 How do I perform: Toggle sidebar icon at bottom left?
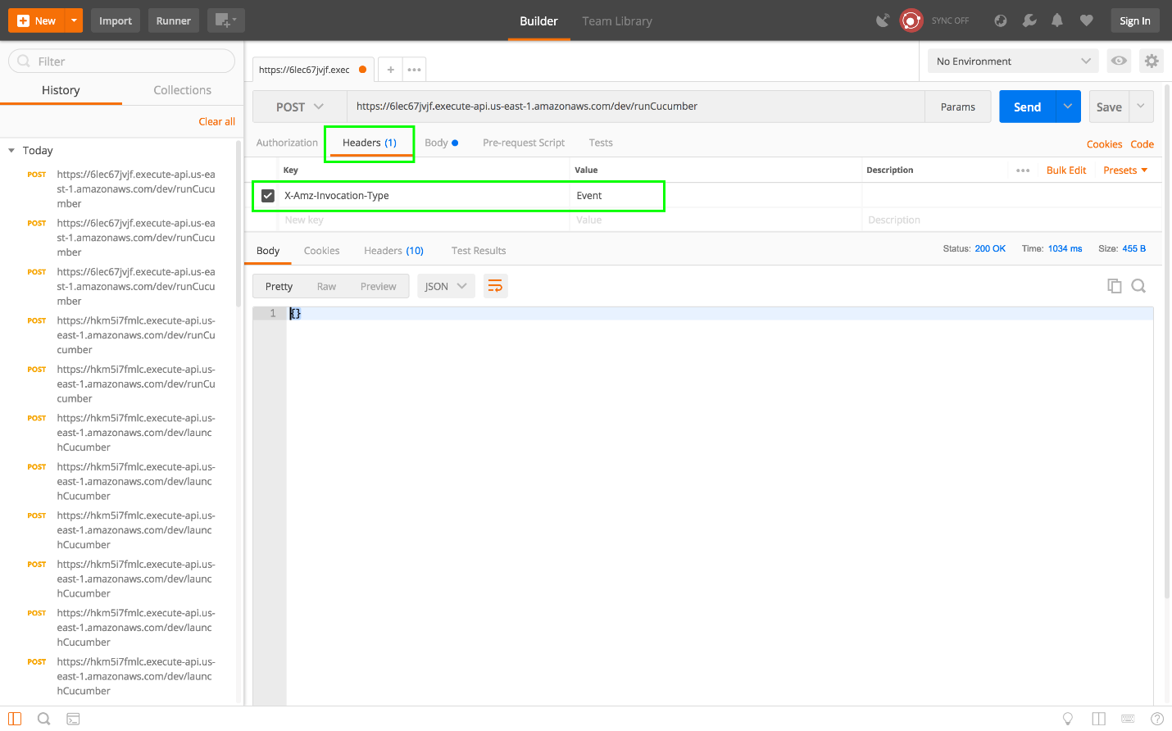pyautogui.click(x=15, y=719)
